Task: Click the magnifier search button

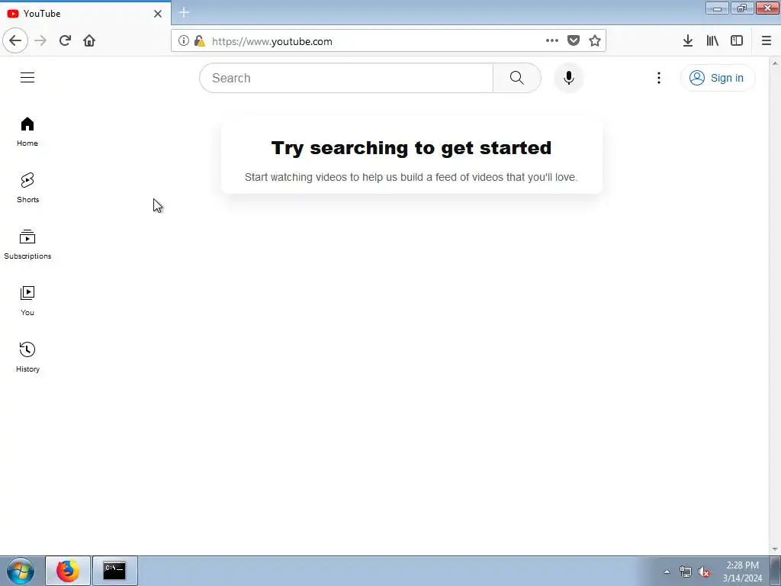Action: coord(516,78)
